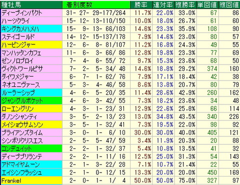The width and height of the screenshot is (240, 185).
Task: Sort by the 複回値 column header
Action: (x=229, y=4)
